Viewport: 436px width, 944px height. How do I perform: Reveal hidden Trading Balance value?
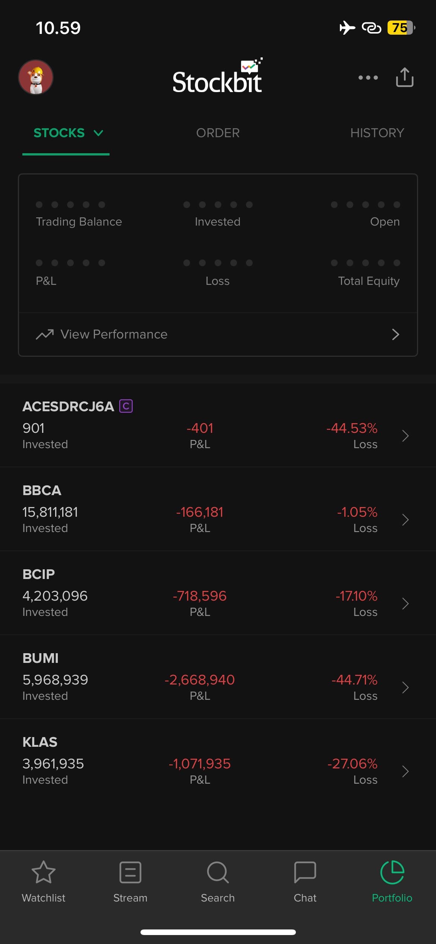70,205
